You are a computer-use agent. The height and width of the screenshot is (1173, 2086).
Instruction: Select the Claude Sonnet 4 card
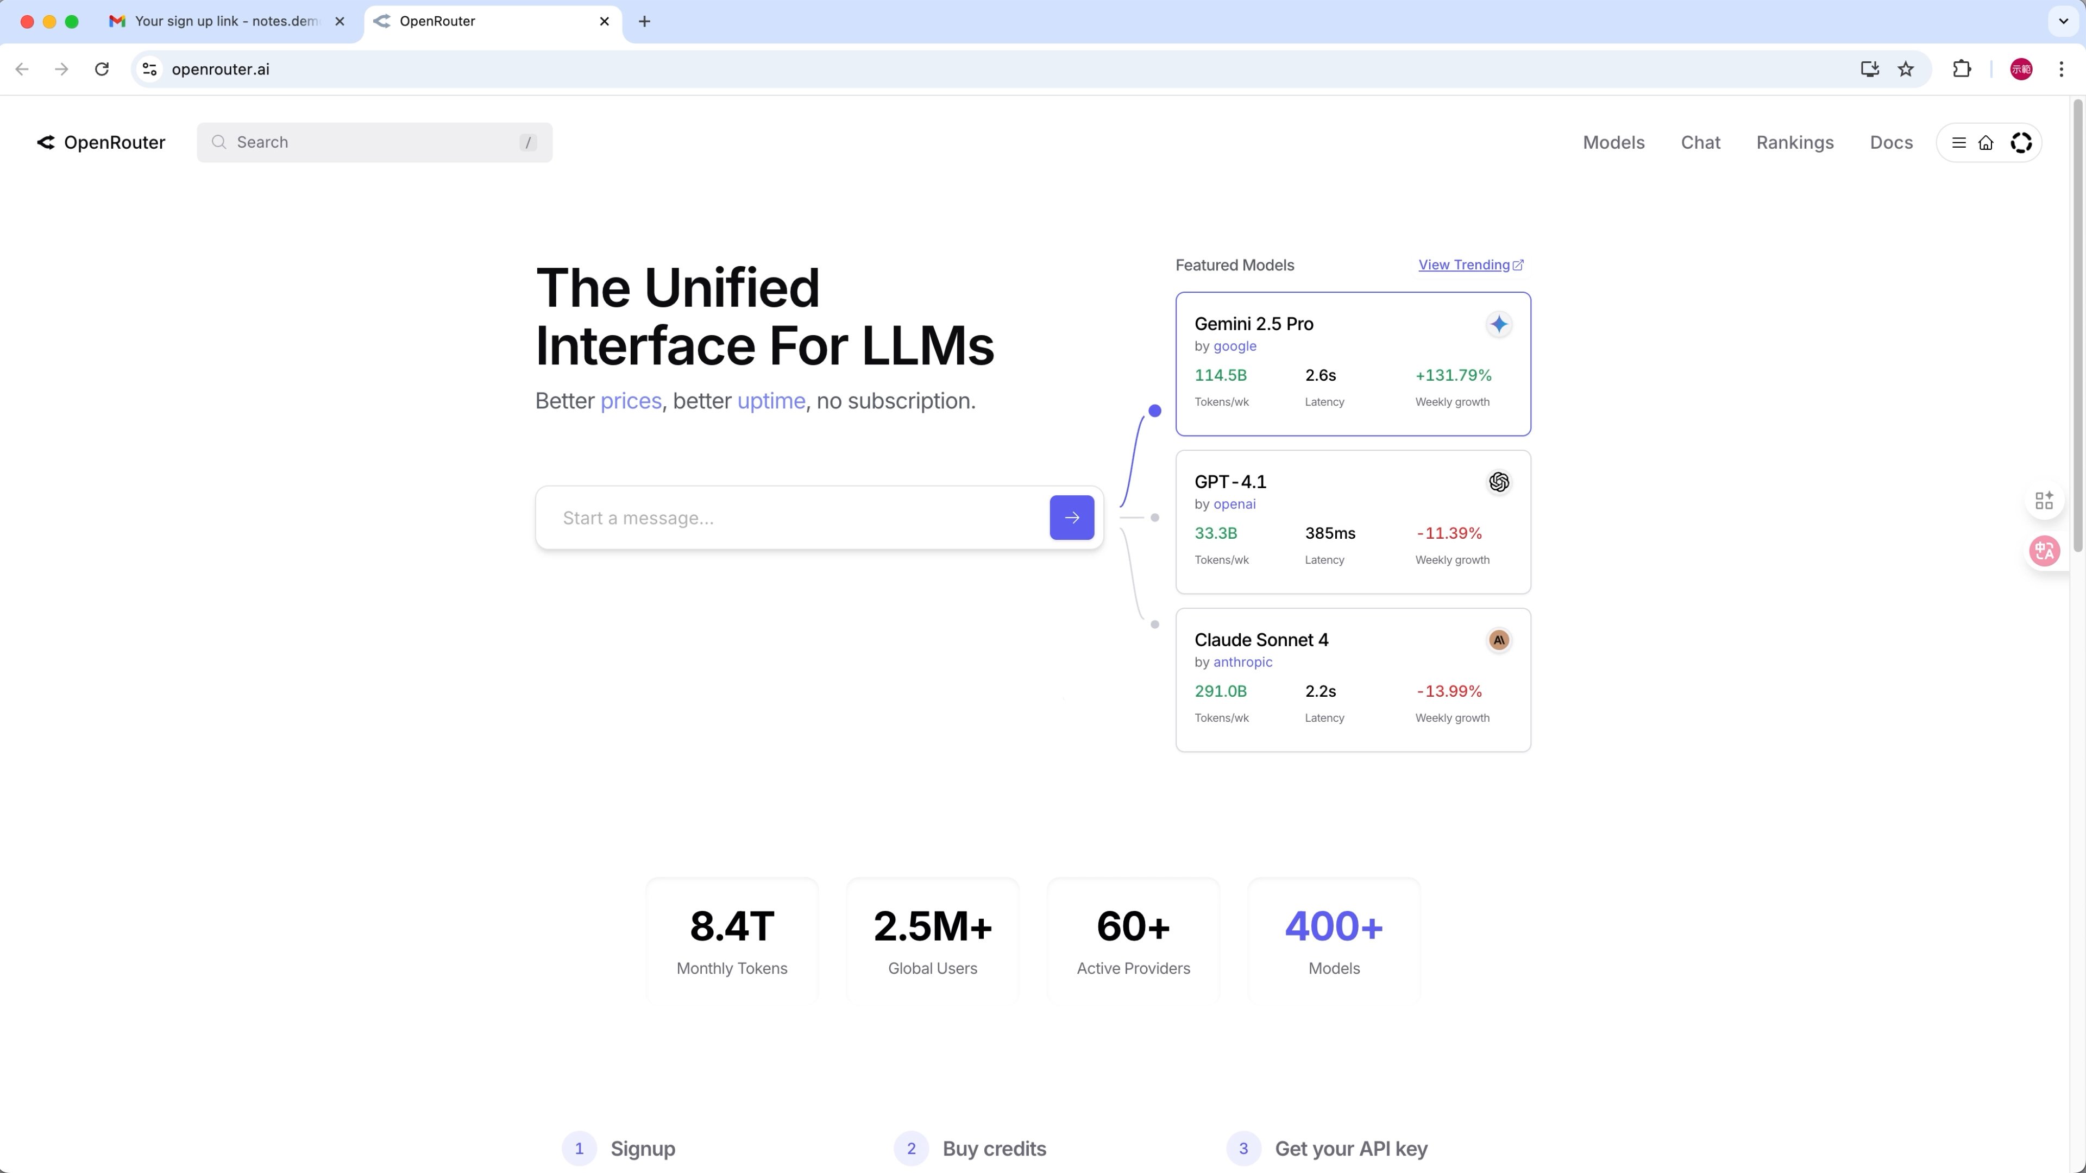click(x=1353, y=680)
